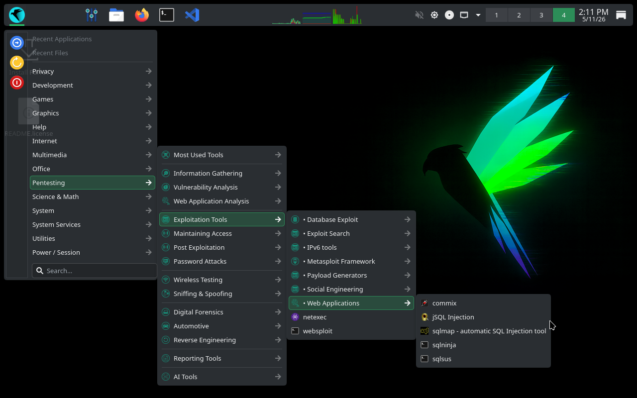This screenshot has height=398, width=637.
Task: Switch to workspace 4
Action: coord(564,15)
